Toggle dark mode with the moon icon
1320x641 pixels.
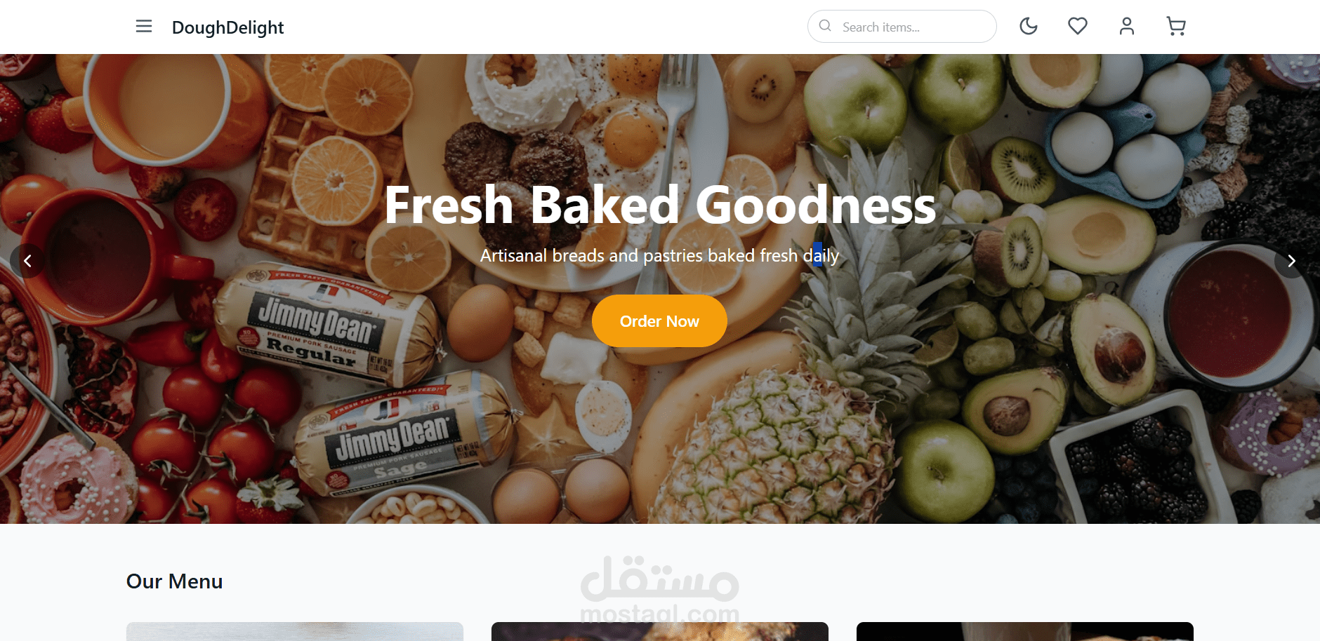(x=1029, y=27)
